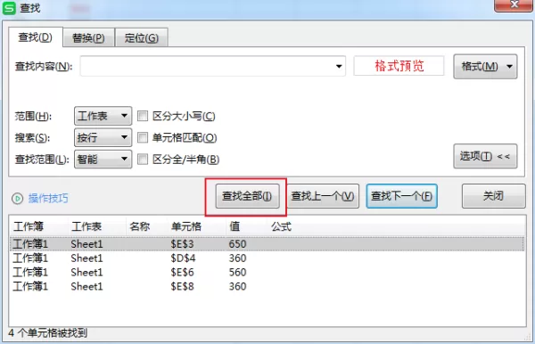This screenshot has width=535, height=344.
Task: Click the WPS green S icon in title bar
Action: [9, 7]
